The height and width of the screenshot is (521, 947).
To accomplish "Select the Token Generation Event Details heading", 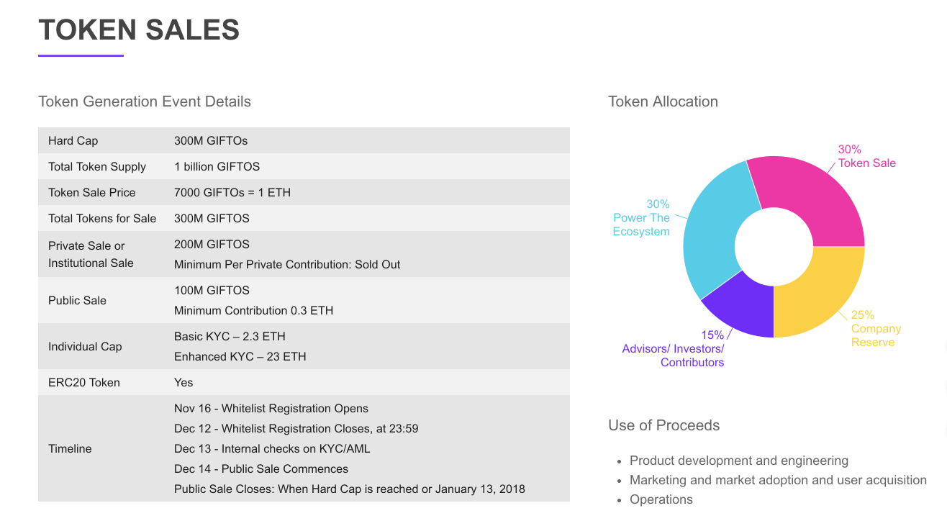I will (145, 101).
